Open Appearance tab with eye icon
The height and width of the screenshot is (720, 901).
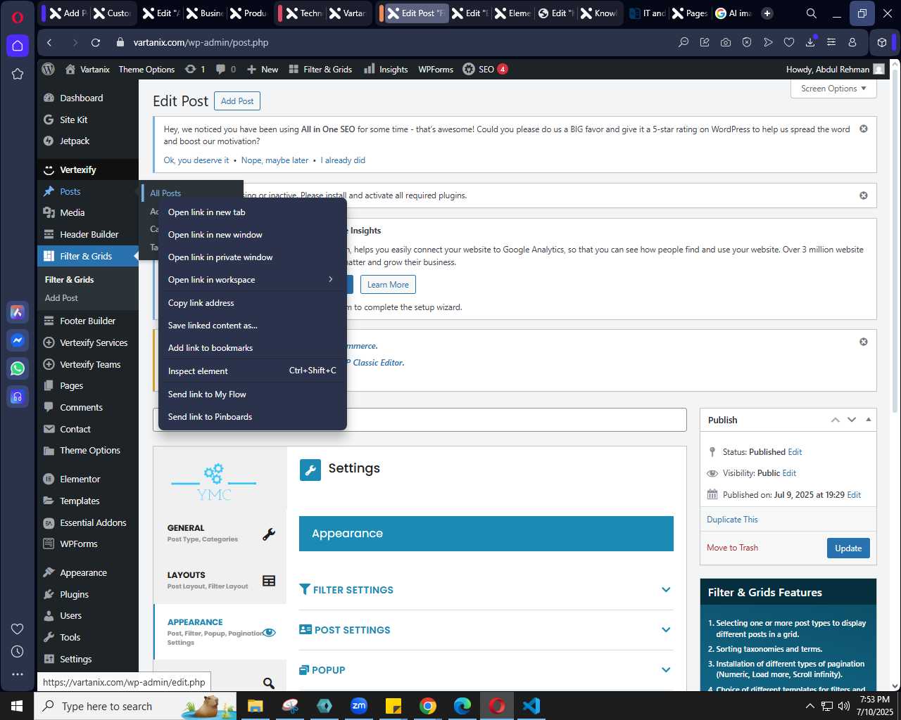tap(220, 631)
